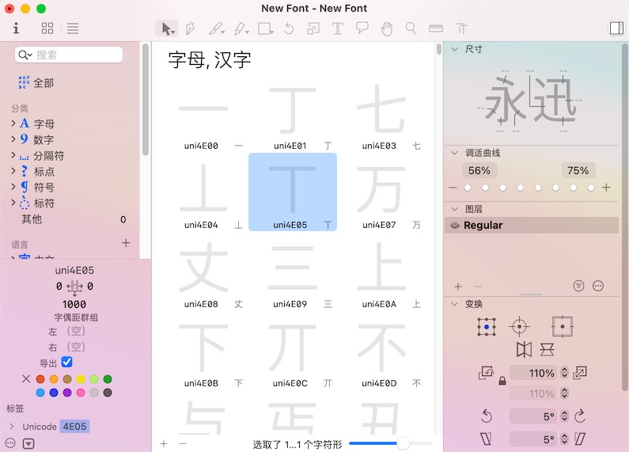Mirror vertically in the transform panel
This screenshot has width=629, height=452.
point(548,350)
